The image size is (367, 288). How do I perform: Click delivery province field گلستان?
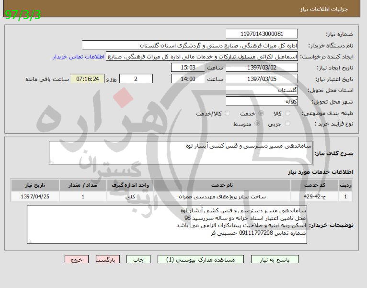coord(262,90)
